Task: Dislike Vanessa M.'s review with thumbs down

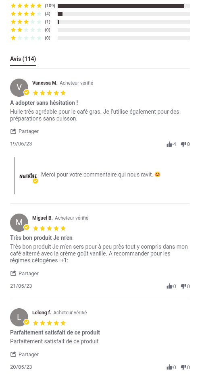Action: [x=183, y=144]
